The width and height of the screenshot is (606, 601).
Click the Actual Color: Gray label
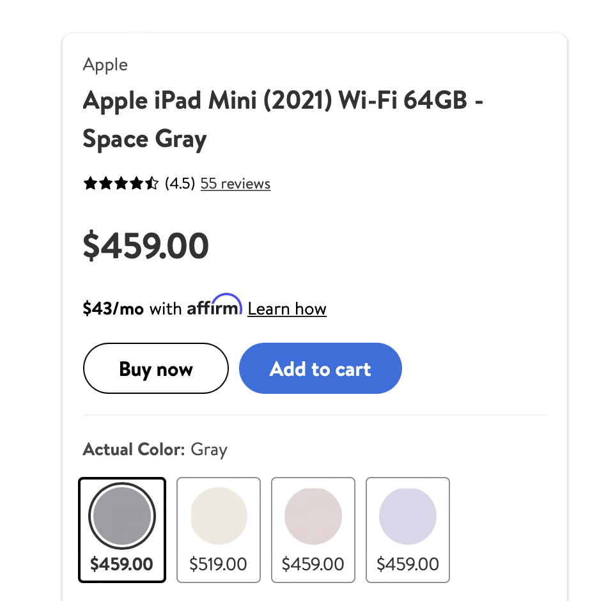155,449
